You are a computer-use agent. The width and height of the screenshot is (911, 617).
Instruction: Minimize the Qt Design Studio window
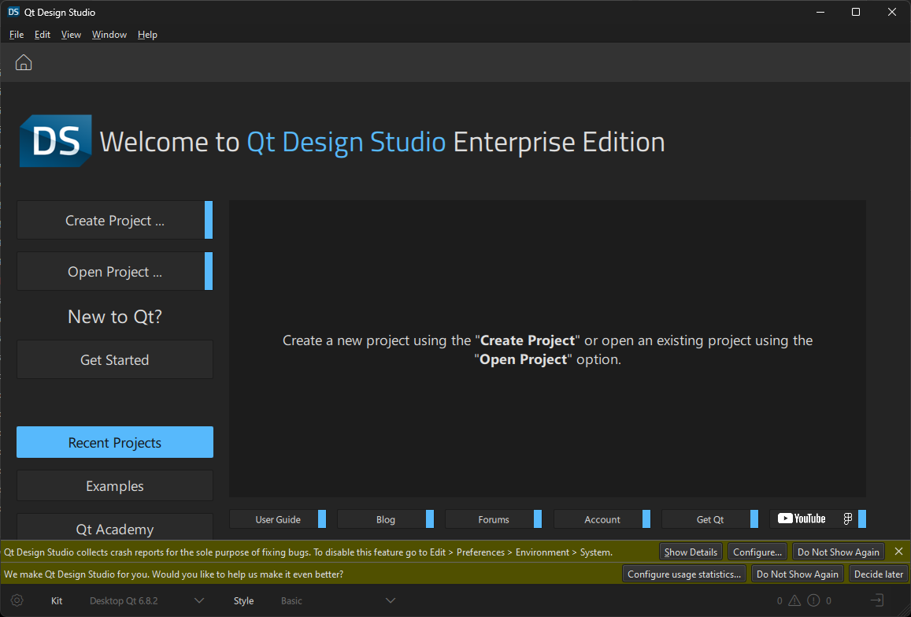pos(820,12)
